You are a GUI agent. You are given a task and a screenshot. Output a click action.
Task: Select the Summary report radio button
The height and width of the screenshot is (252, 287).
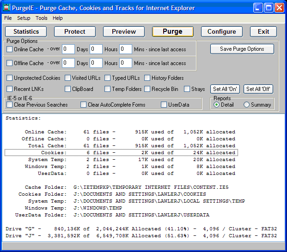coord(246,105)
